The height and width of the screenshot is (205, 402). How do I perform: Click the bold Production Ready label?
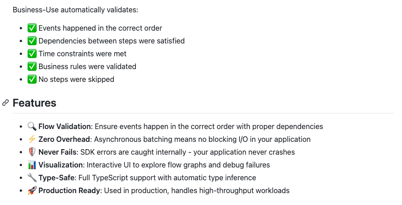click(68, 190)
